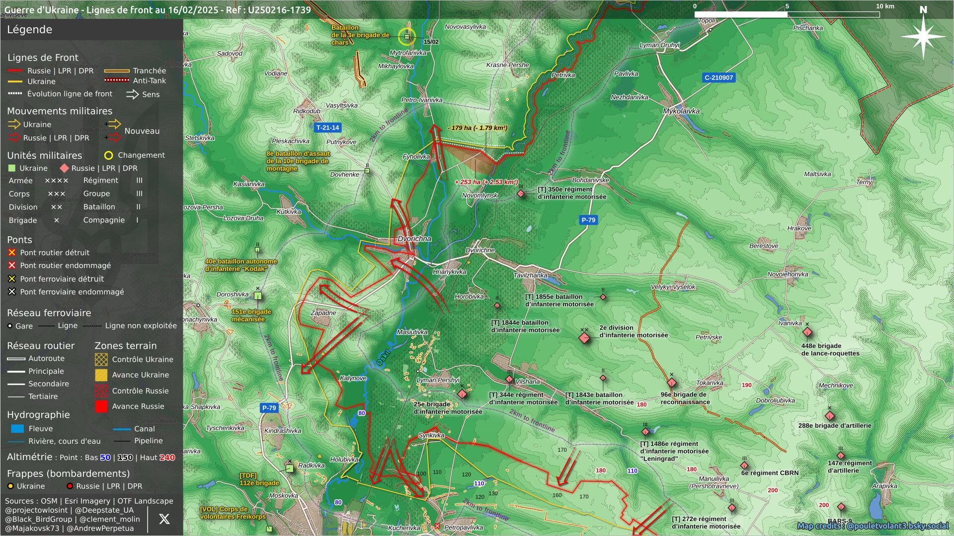Click the destroyed road bridge legend icon
Screen dimensions: 954x536
click(12, 253)
